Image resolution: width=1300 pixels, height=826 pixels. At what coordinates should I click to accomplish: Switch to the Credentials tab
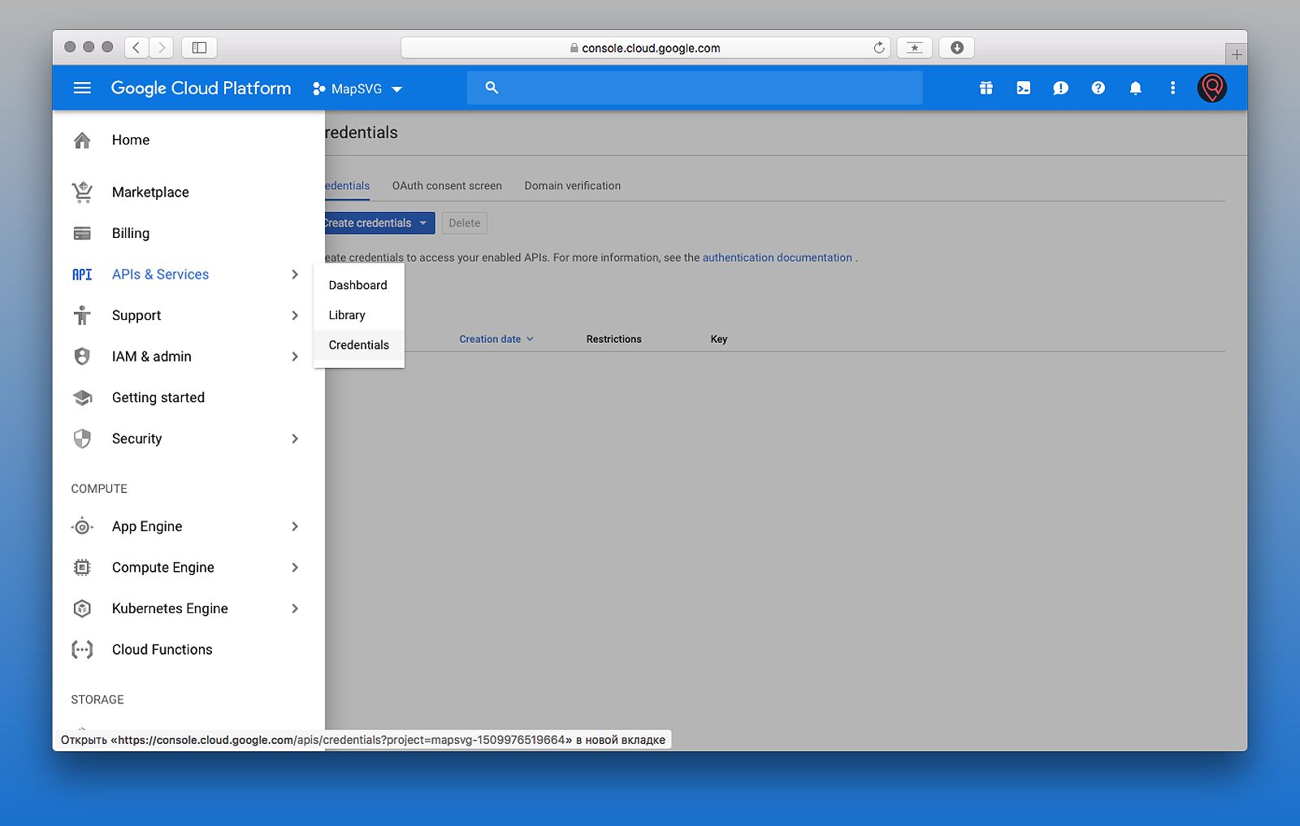tap(348, 186)
